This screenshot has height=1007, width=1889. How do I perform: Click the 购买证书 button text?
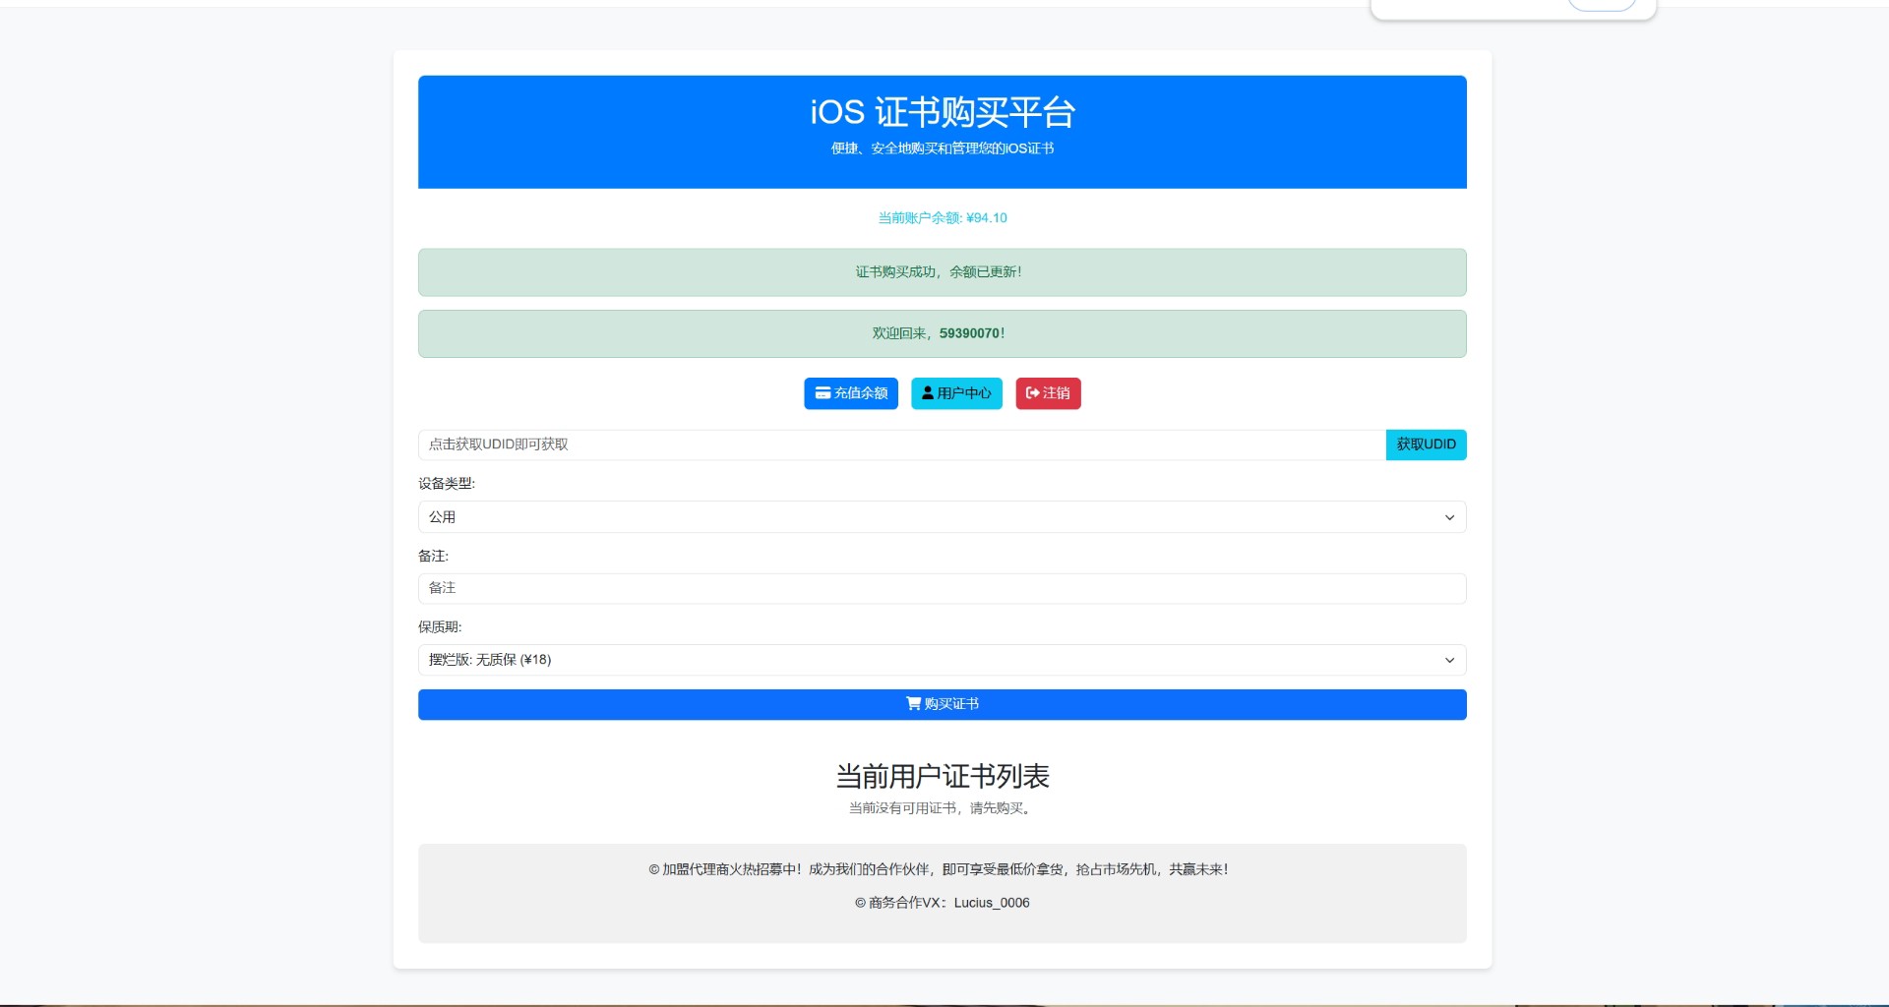pyautogui.click(x=951, y=704)
